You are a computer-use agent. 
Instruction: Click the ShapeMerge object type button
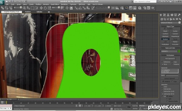[175, 36]
